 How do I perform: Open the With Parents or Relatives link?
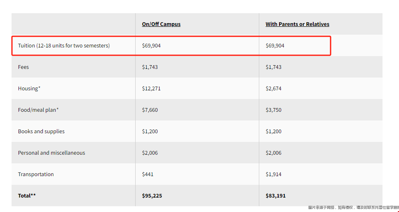[x=297, y=24]
